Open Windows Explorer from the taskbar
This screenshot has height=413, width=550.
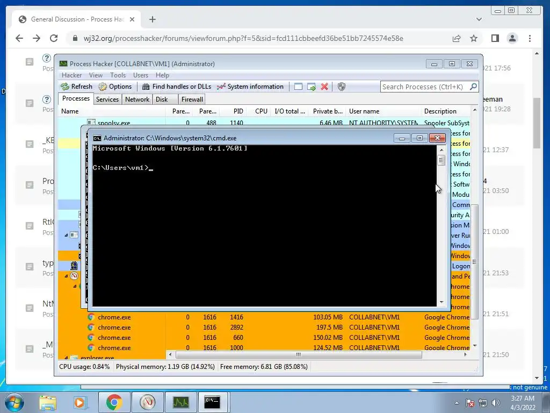pos(47,402)
